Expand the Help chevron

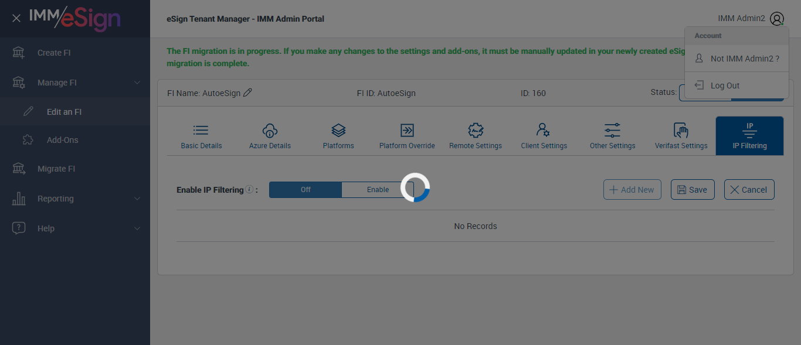click(x=137, y=228)
